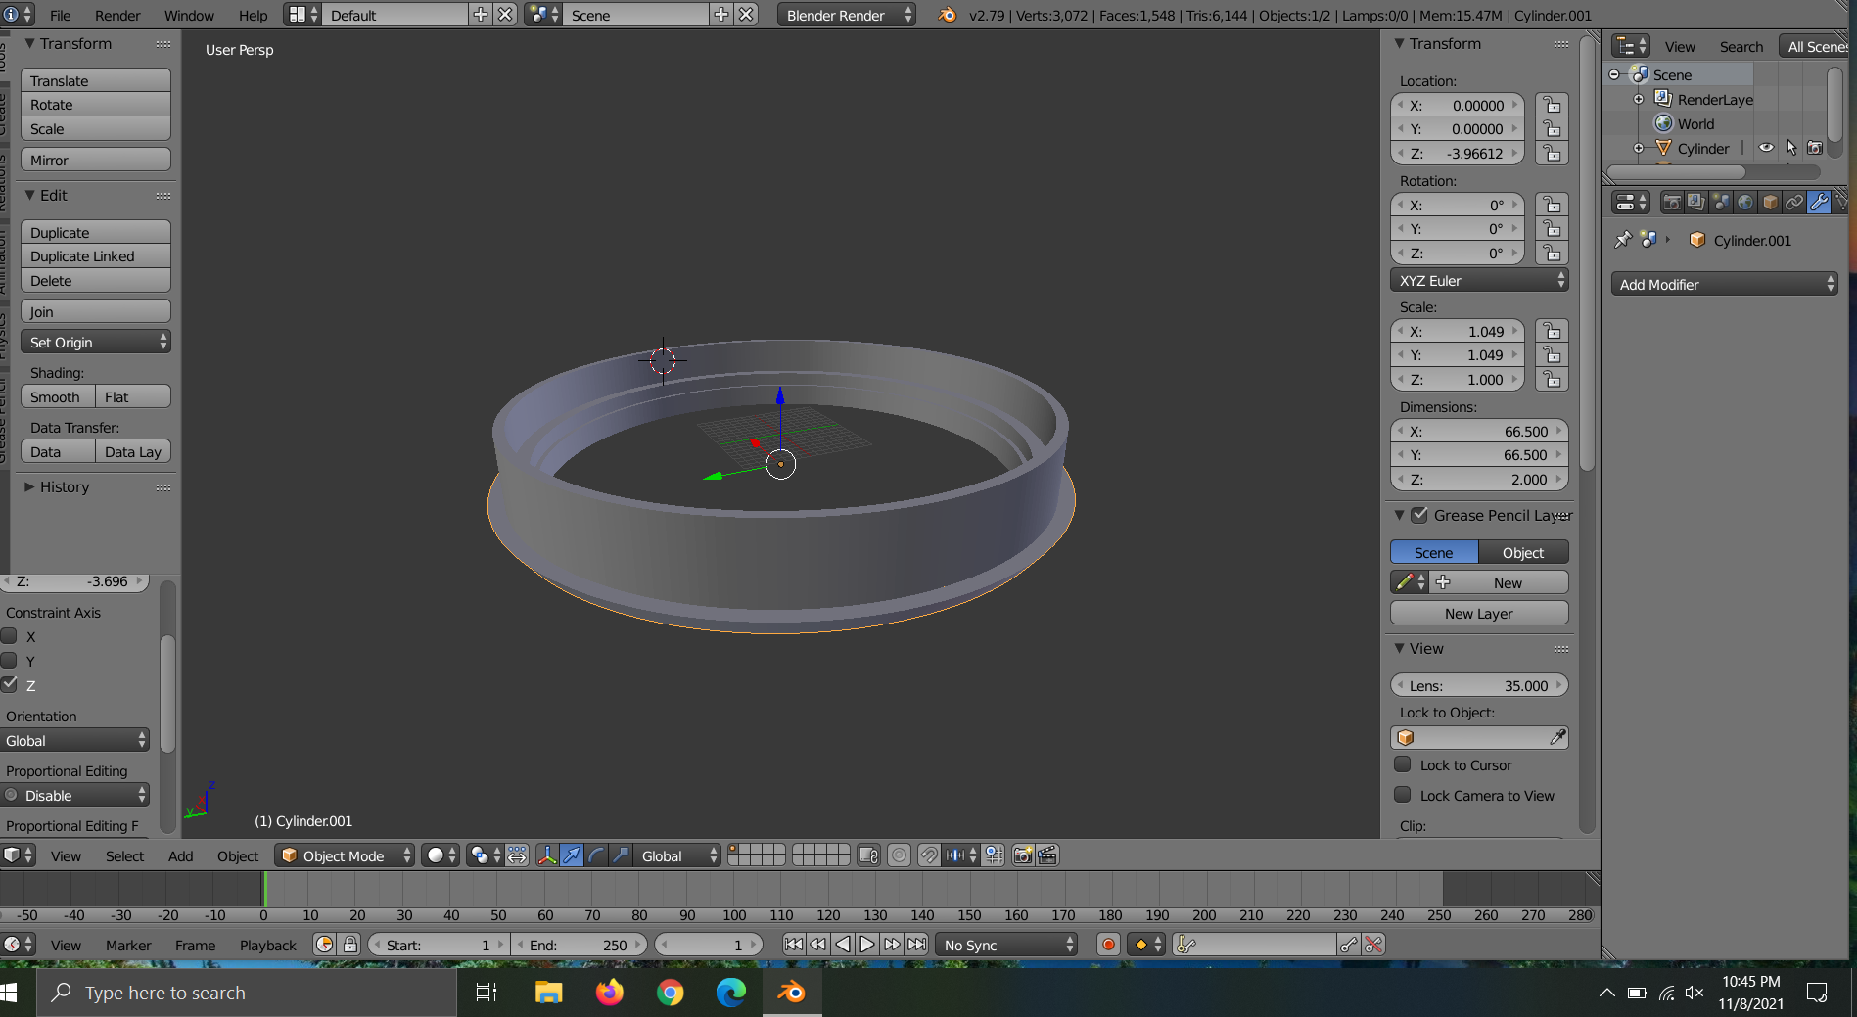Image resolution: width=1857 pixels, height=1017 pixels.
Task: Hide Cylinder using the eye icon
Action: click(x=1766, y=148)
